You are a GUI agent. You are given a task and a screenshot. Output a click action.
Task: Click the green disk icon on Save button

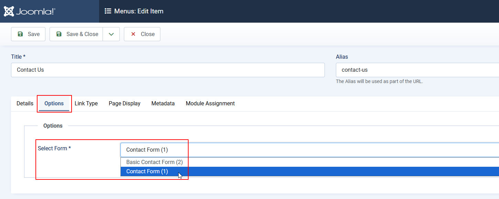[20, 34]
